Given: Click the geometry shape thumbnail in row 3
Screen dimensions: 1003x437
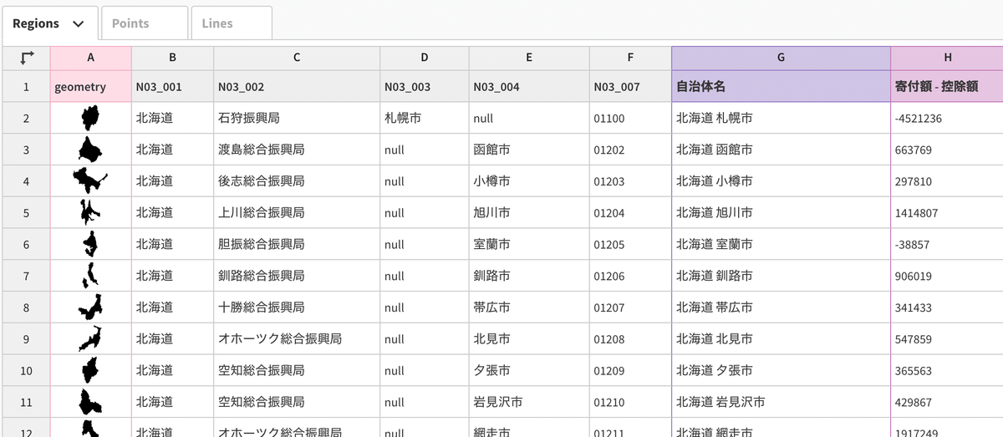Looking at the screenshot, I should point(90,150).
